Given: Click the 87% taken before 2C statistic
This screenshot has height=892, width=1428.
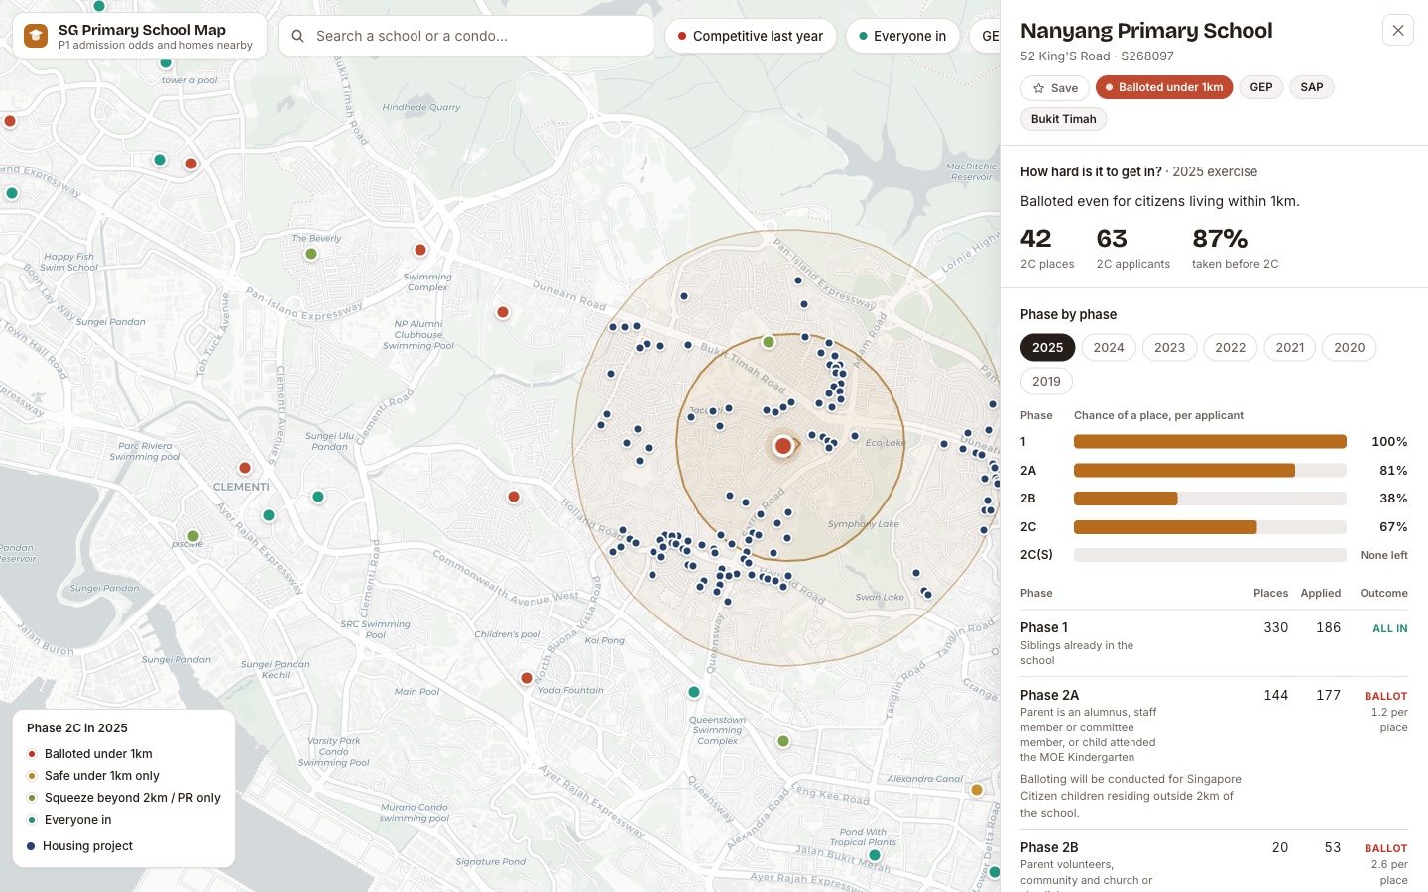Looking at the screenshot, I should pos(1235,248).
